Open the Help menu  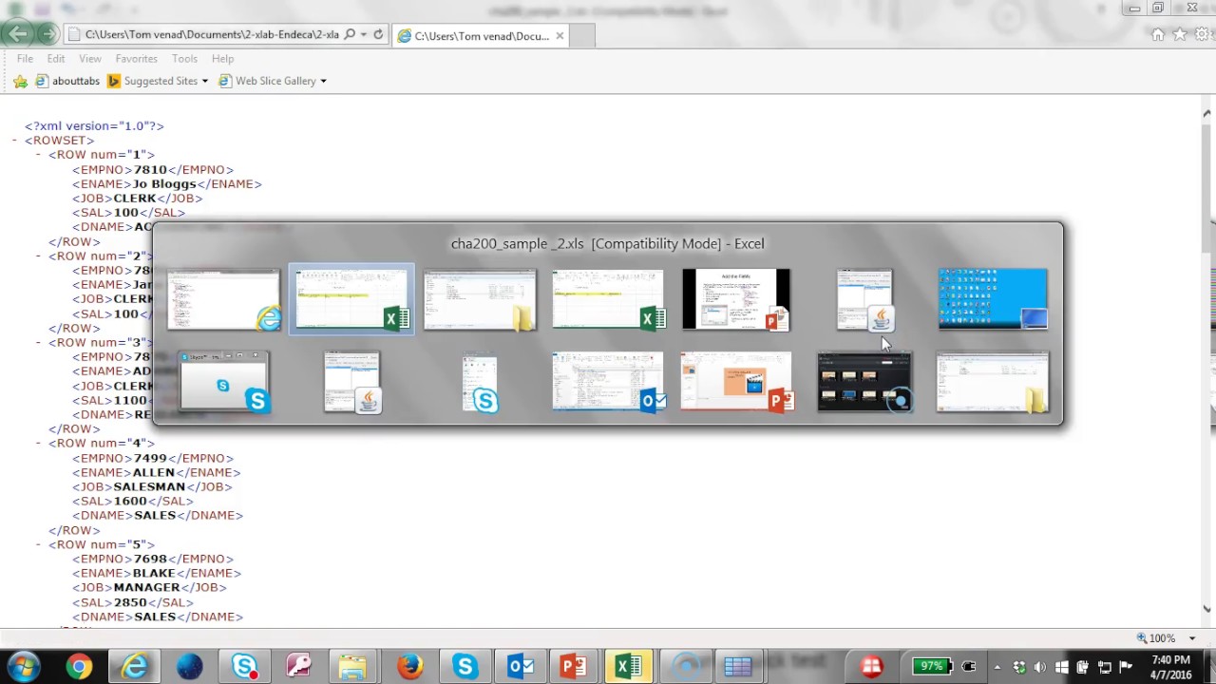(x=222, y=59)
